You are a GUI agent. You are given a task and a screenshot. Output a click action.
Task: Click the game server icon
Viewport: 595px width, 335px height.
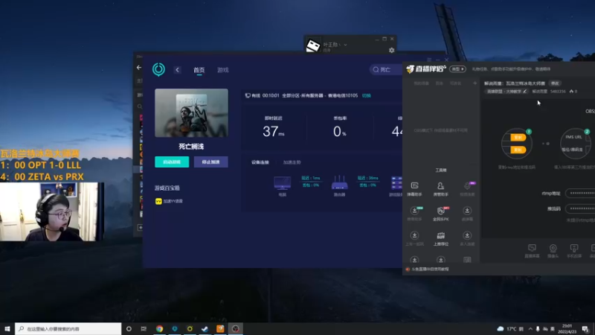click(x=396, y=183)
